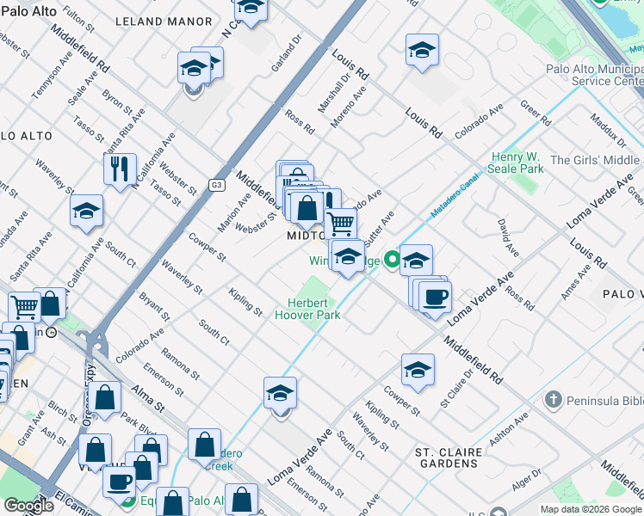This screenshot has width=644, height=516.
Task: Select the Henry W. Seale Park label
Action: click(x=516, y=163)
